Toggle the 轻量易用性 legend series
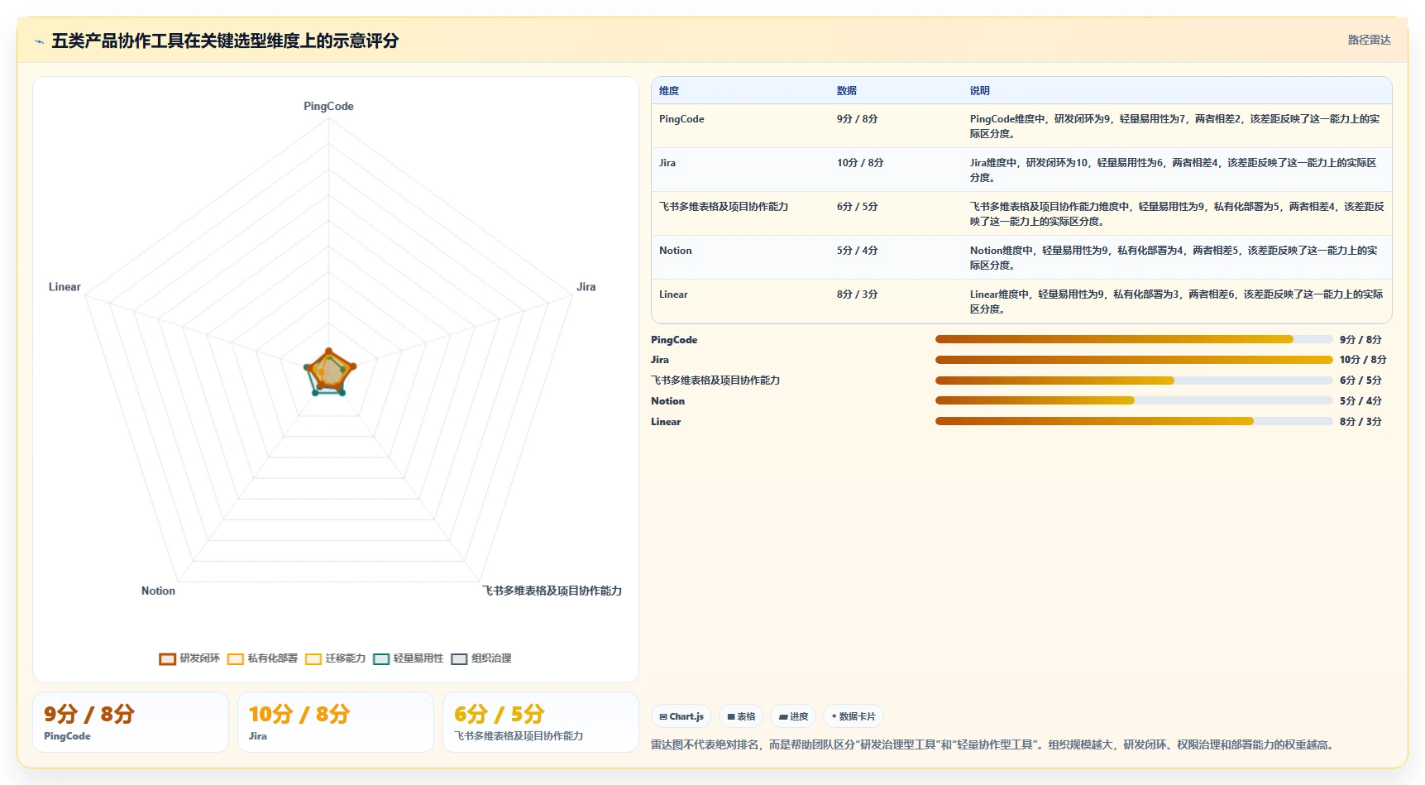 click(408, 658)
